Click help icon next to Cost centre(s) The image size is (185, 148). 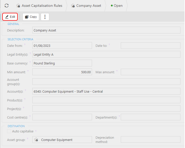pos(30,116)
